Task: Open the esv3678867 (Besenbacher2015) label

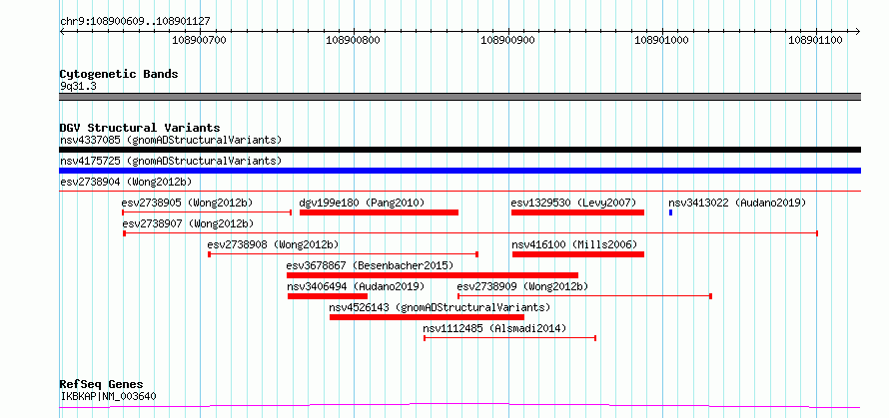Action: [x=370, y=265]
